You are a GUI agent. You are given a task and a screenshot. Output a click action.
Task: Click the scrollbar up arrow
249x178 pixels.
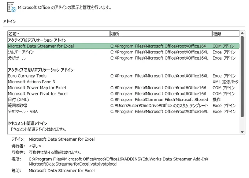[242, 33]
